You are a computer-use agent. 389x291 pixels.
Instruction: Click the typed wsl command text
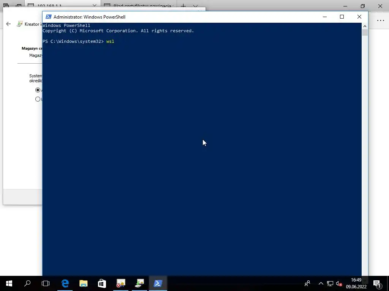click(110, 41)
